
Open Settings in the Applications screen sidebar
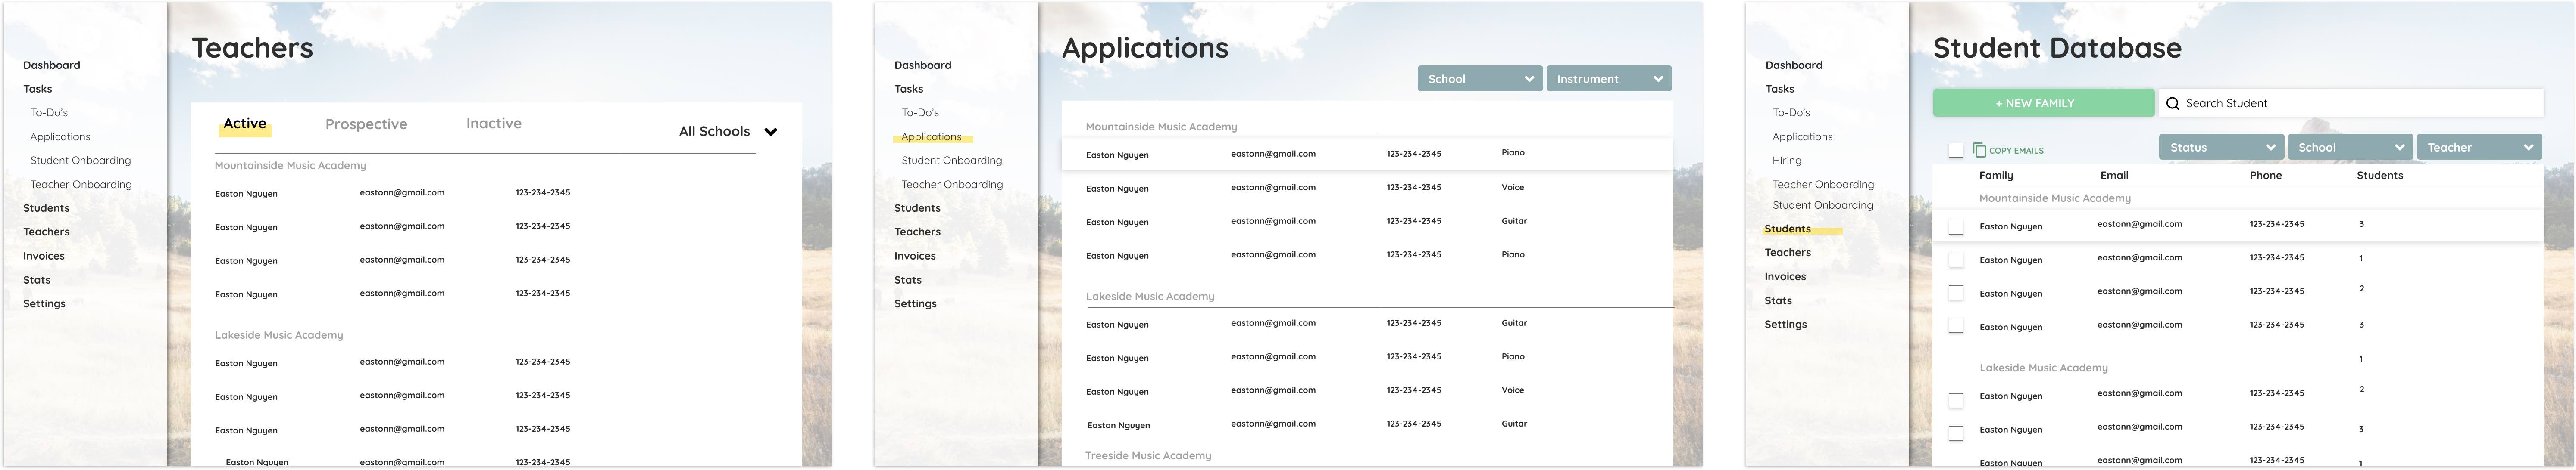[915, 304]
